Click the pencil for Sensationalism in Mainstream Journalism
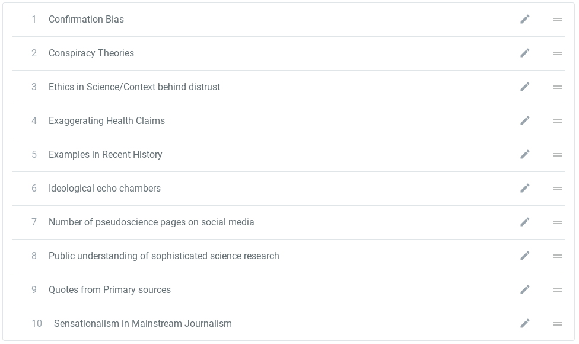579x344 pixels. tap(525, 323)
